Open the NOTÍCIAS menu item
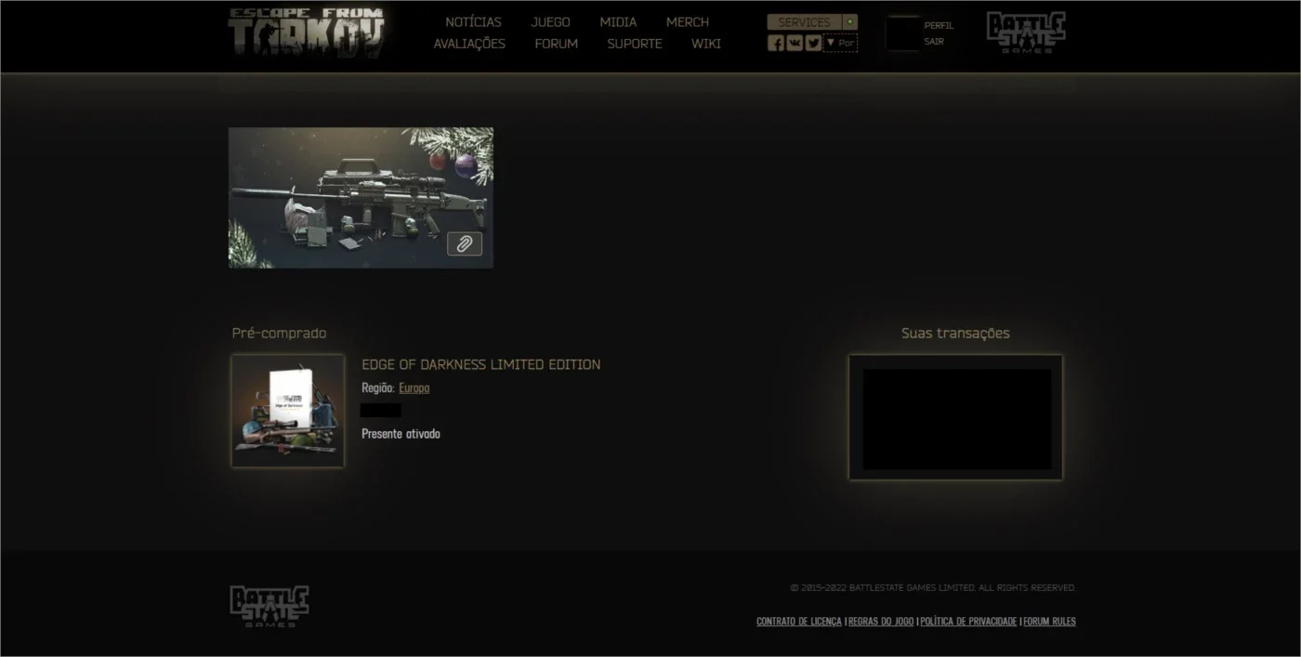Screen dimensions: 1301x657 pos(473,21)
